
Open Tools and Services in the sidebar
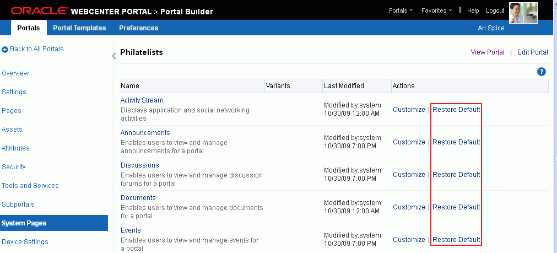(30, 186)
